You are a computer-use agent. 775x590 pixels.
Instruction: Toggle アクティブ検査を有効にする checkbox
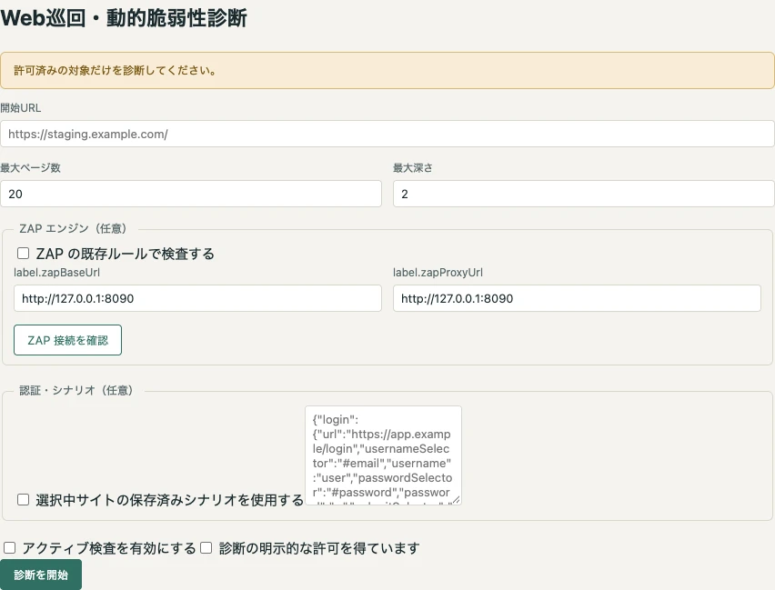(10, 547)
